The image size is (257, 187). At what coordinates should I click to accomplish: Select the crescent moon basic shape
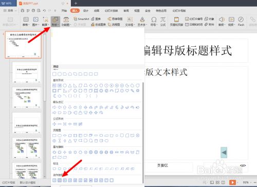[x=54, y=96]
